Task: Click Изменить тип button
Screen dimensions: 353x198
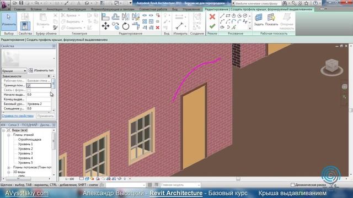Action: pos(41,70)
